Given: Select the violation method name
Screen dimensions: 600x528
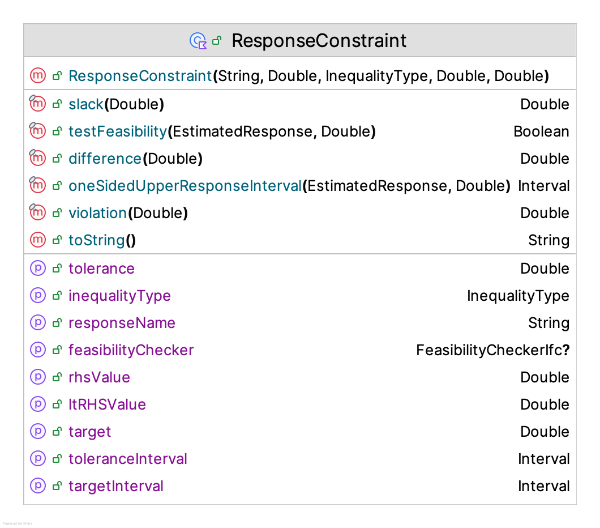Looking at the screenshot, I should point(97,213).
